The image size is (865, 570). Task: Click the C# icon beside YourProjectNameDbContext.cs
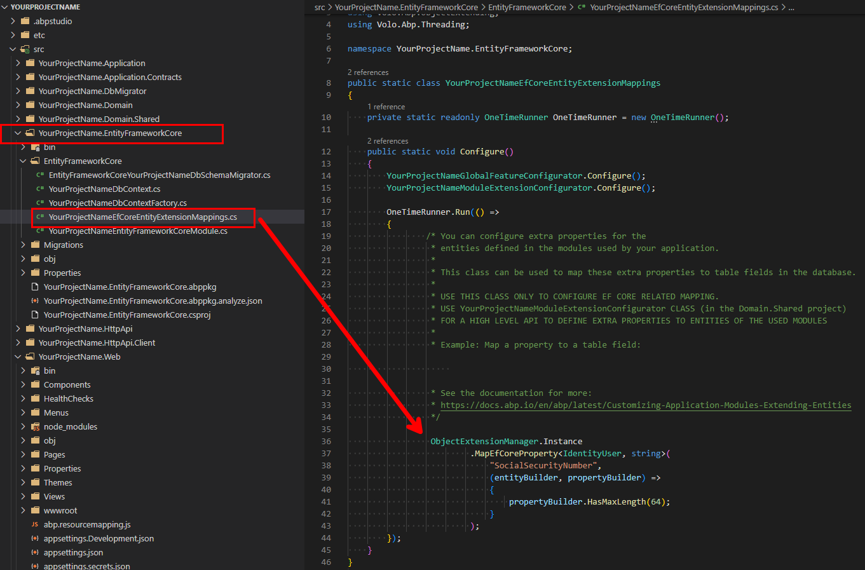point(40,189)
